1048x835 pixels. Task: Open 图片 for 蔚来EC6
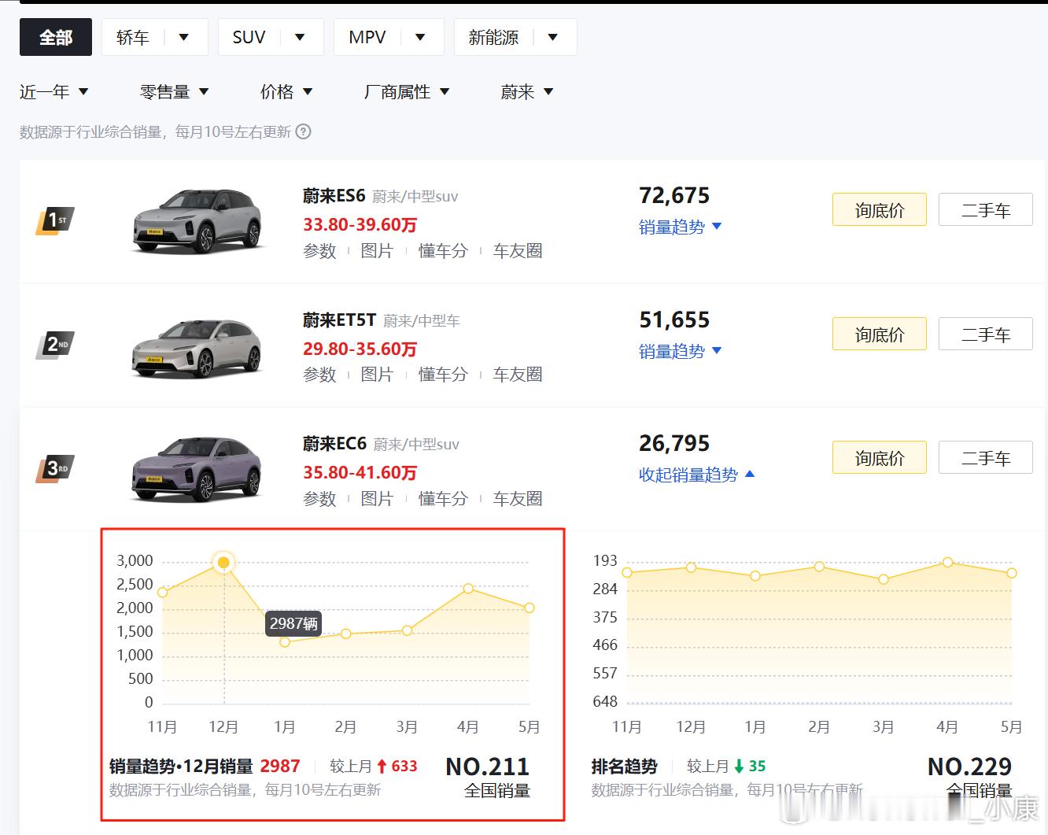point(377,498)
